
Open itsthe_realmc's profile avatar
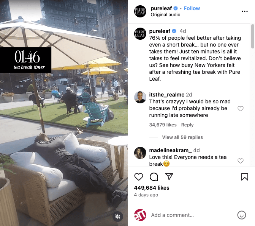(x=140, y=97)
